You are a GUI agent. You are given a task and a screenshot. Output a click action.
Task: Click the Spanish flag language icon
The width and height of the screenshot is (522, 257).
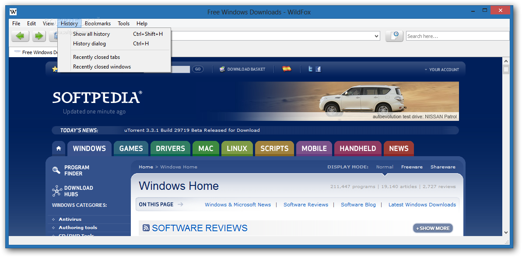[x=287, y=69]
